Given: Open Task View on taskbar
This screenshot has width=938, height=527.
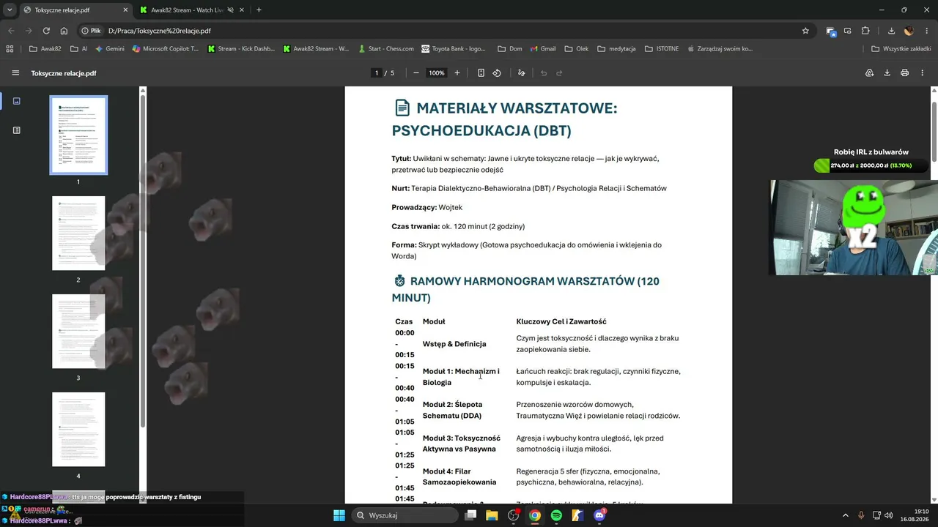Looking at the screenshot, I should click(470, 515).
